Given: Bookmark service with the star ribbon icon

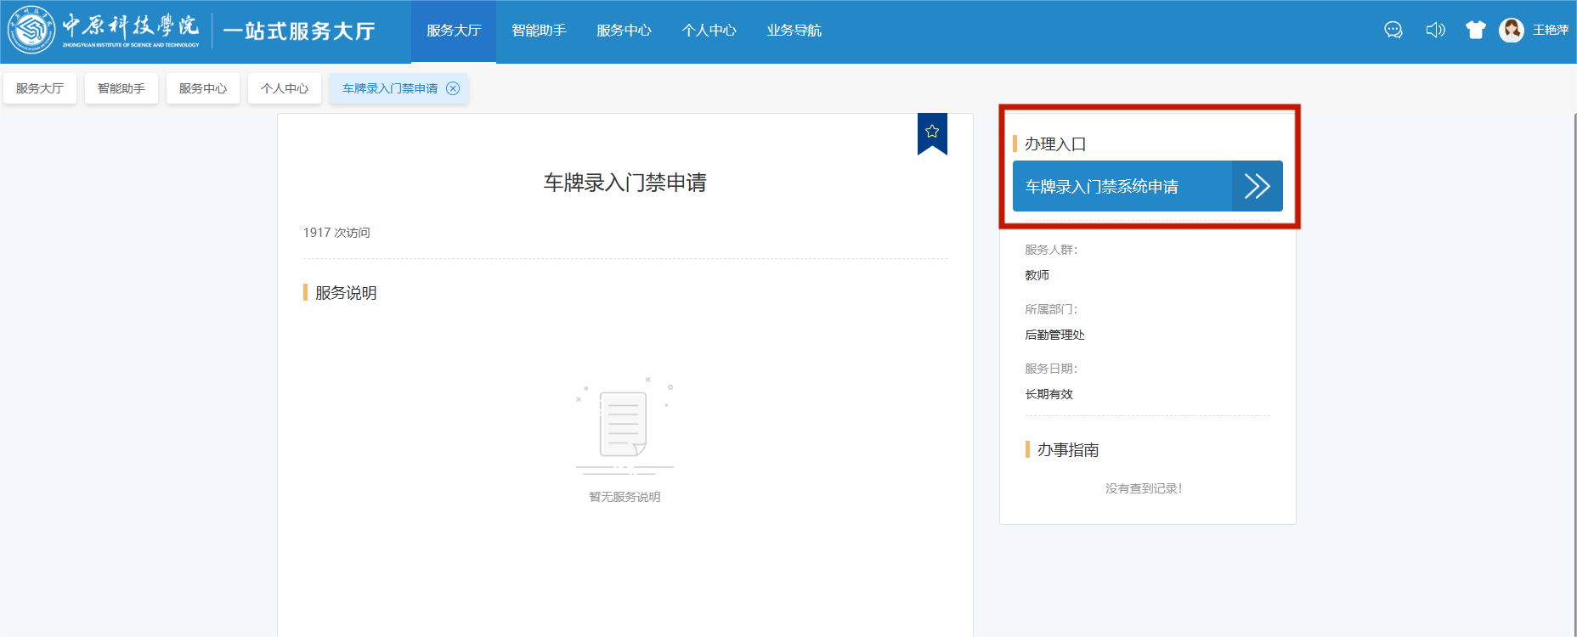Looking at the screenshot, I should pyautogui.click(x=932, y=132).
